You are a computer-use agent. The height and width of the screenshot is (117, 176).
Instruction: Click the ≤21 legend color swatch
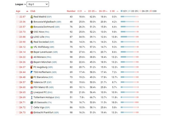(x=122, y=11)
